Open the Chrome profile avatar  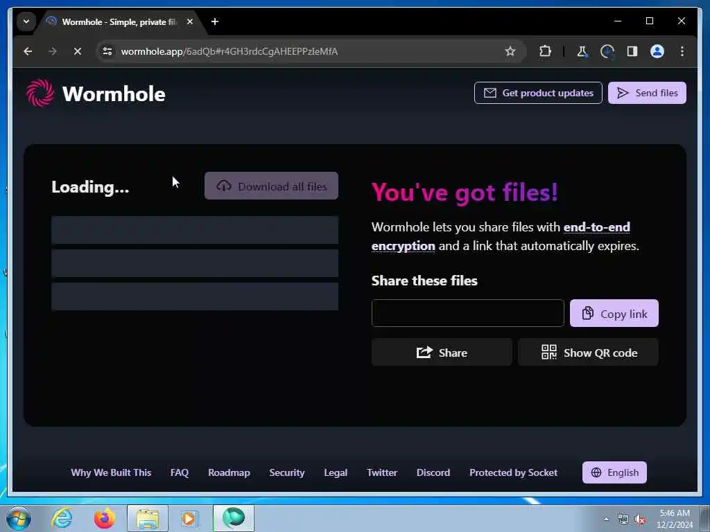(657, 51)
